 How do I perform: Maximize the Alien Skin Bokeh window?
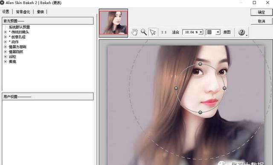point(254,3)
